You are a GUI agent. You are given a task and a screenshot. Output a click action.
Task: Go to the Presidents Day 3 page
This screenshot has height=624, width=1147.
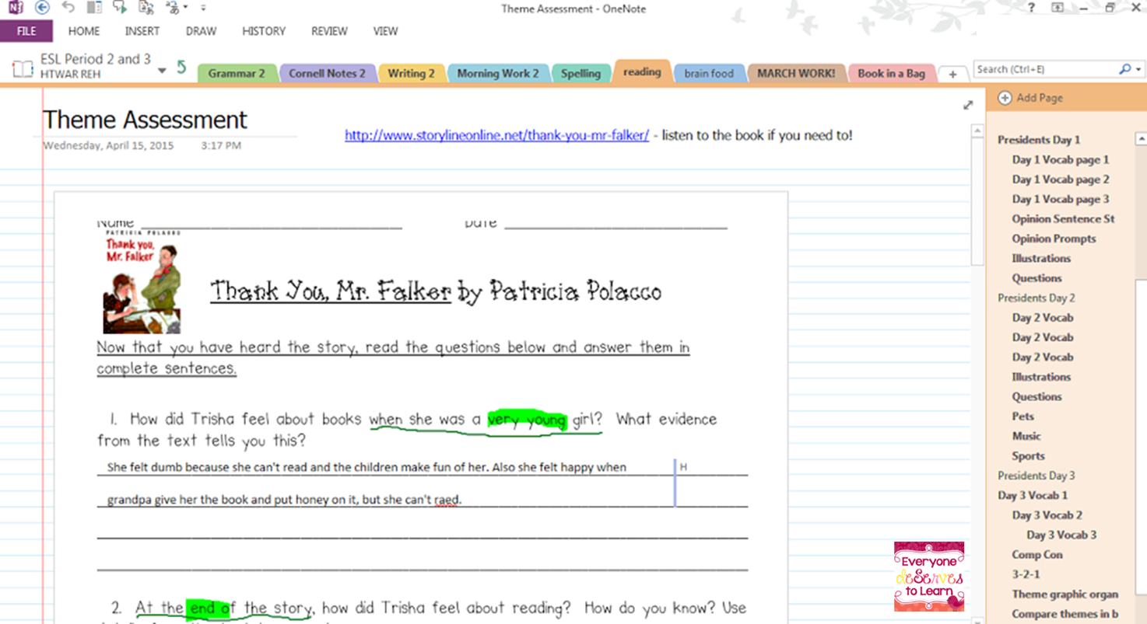click(1037, 476)
